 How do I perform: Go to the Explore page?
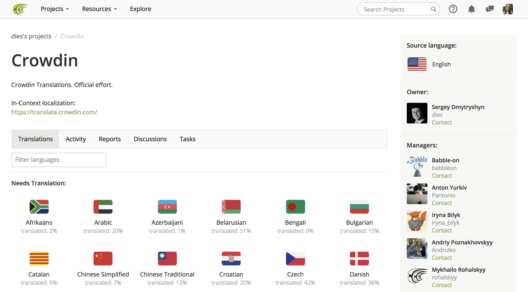(x=140, y=9)
